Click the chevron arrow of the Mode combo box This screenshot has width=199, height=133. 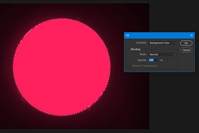pos(173,55)
